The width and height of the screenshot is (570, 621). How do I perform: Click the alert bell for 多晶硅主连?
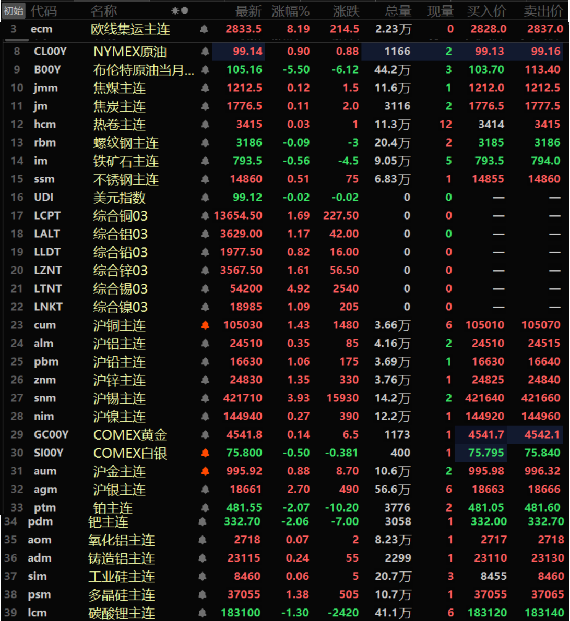coord(203,594)
